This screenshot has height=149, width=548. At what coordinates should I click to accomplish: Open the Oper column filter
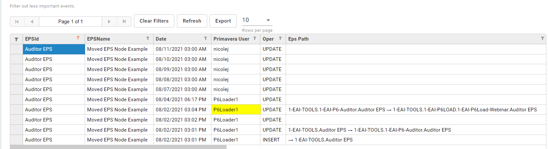click(x=280, y=39)
